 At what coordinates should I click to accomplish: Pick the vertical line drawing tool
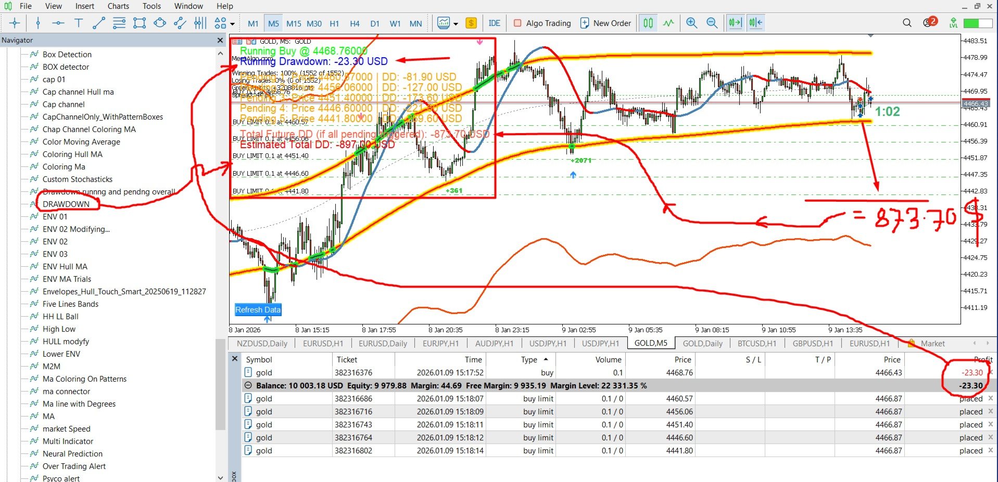(x=37, y=23)
